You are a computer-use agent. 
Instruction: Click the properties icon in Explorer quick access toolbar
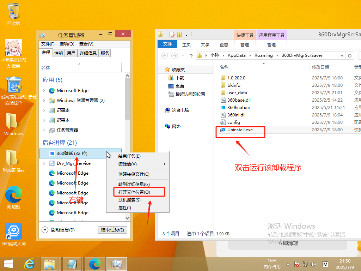172,35
